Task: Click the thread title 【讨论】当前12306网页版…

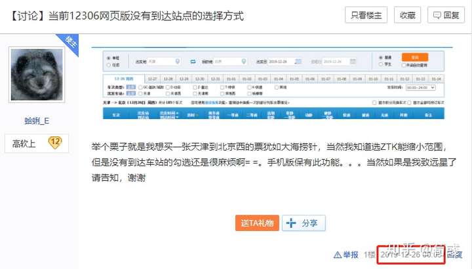Action: tap(127, 16)
